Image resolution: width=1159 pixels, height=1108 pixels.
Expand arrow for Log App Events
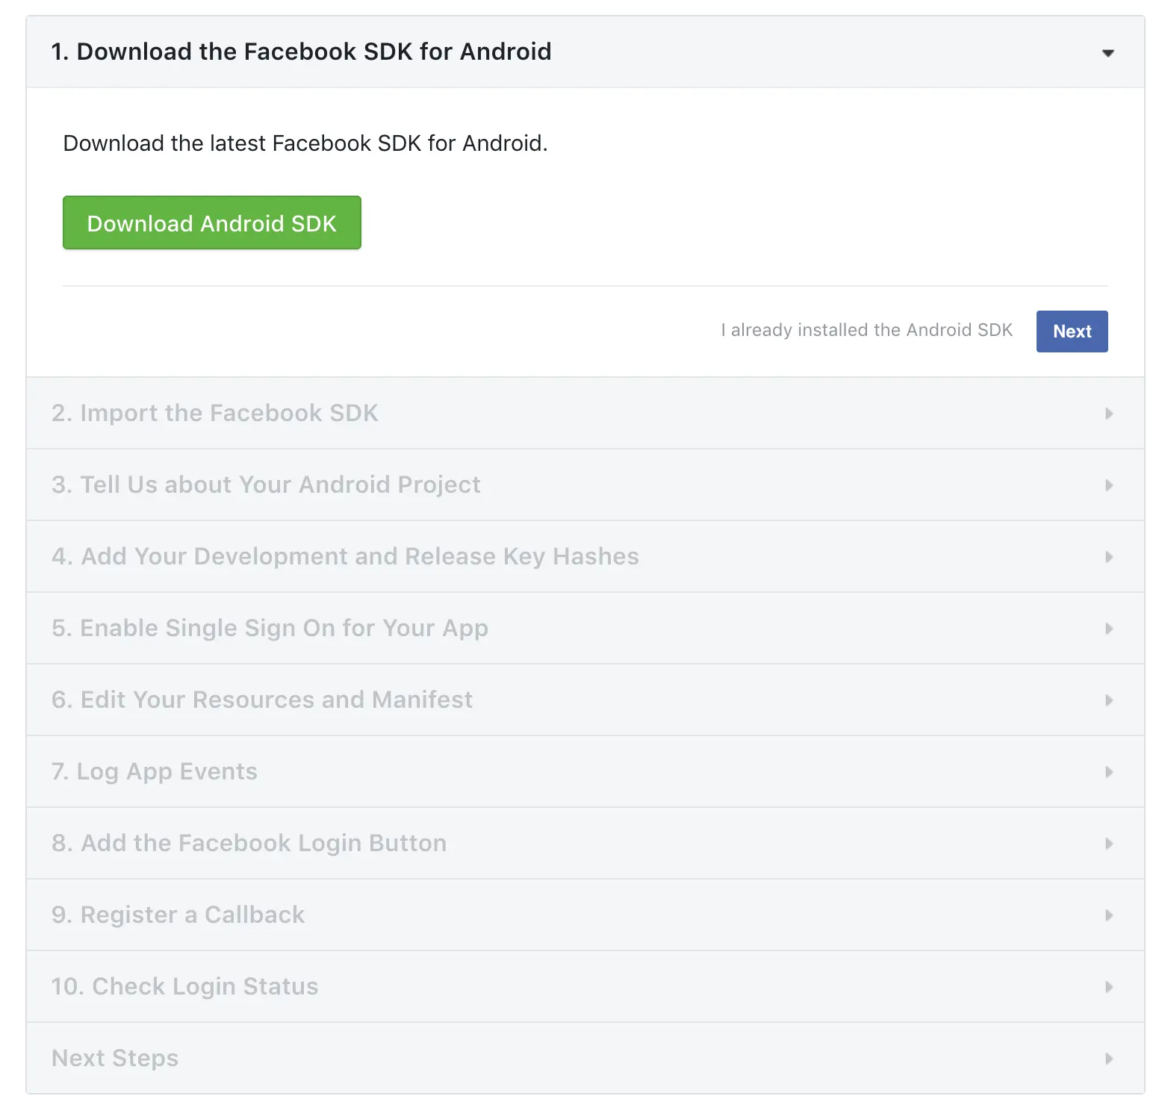1109,772
